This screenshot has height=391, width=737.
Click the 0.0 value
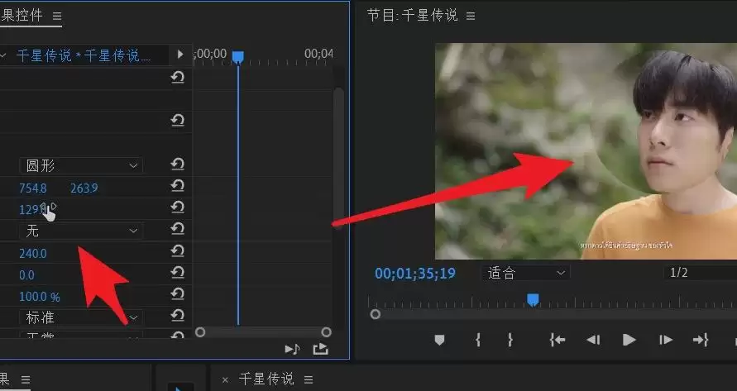(x=26, y=275)
